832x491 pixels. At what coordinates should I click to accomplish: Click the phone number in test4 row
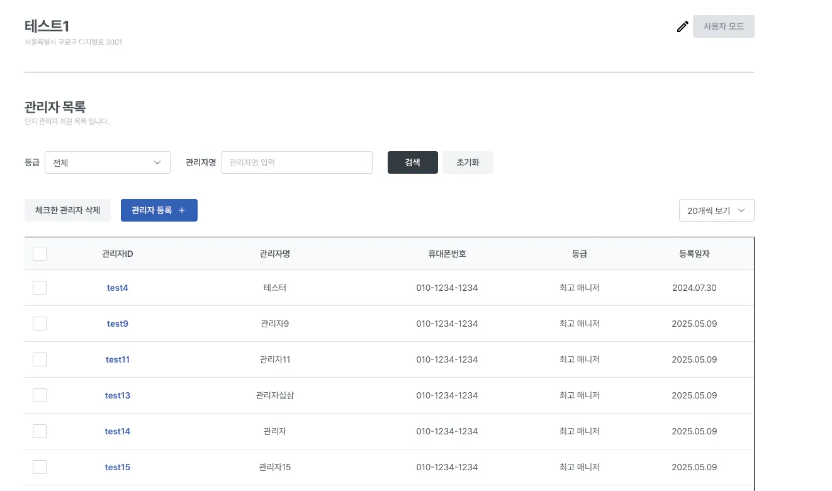(x=447, y=288)
